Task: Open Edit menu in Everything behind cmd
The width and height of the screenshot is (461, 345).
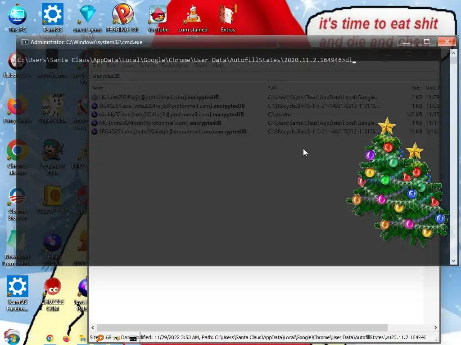Action: 111,66
